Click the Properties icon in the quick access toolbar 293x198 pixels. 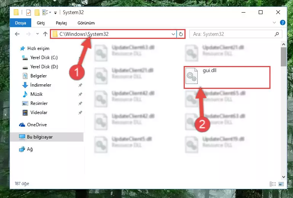coord(29,13)
